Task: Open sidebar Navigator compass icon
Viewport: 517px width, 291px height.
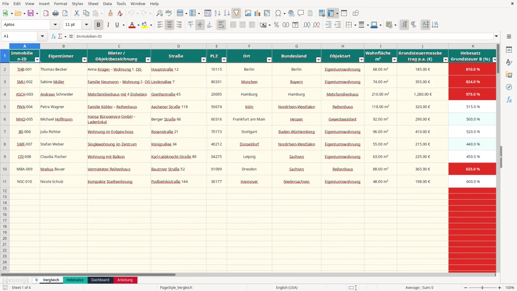Action: 509,87
